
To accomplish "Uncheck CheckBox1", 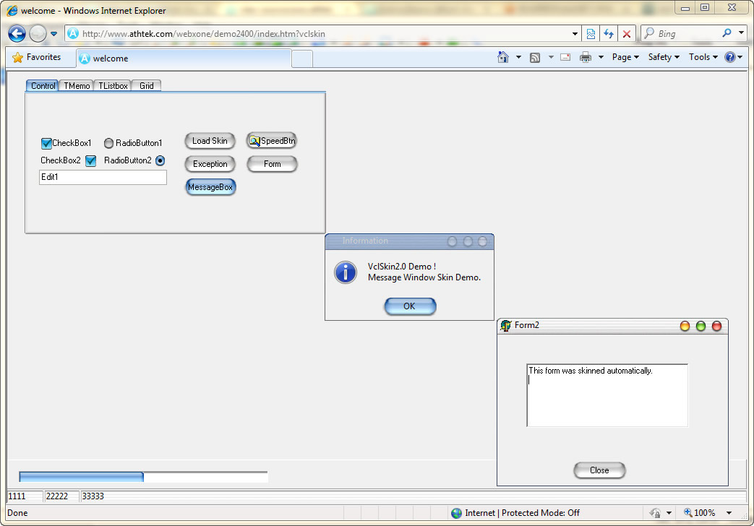I will (46, 143).
